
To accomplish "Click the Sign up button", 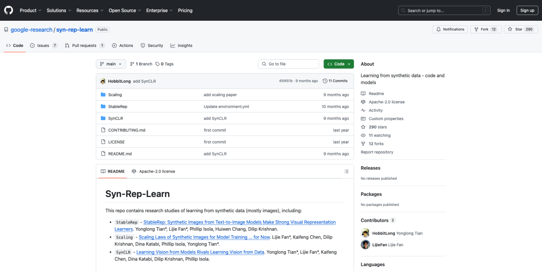I will tap(527, 10).
